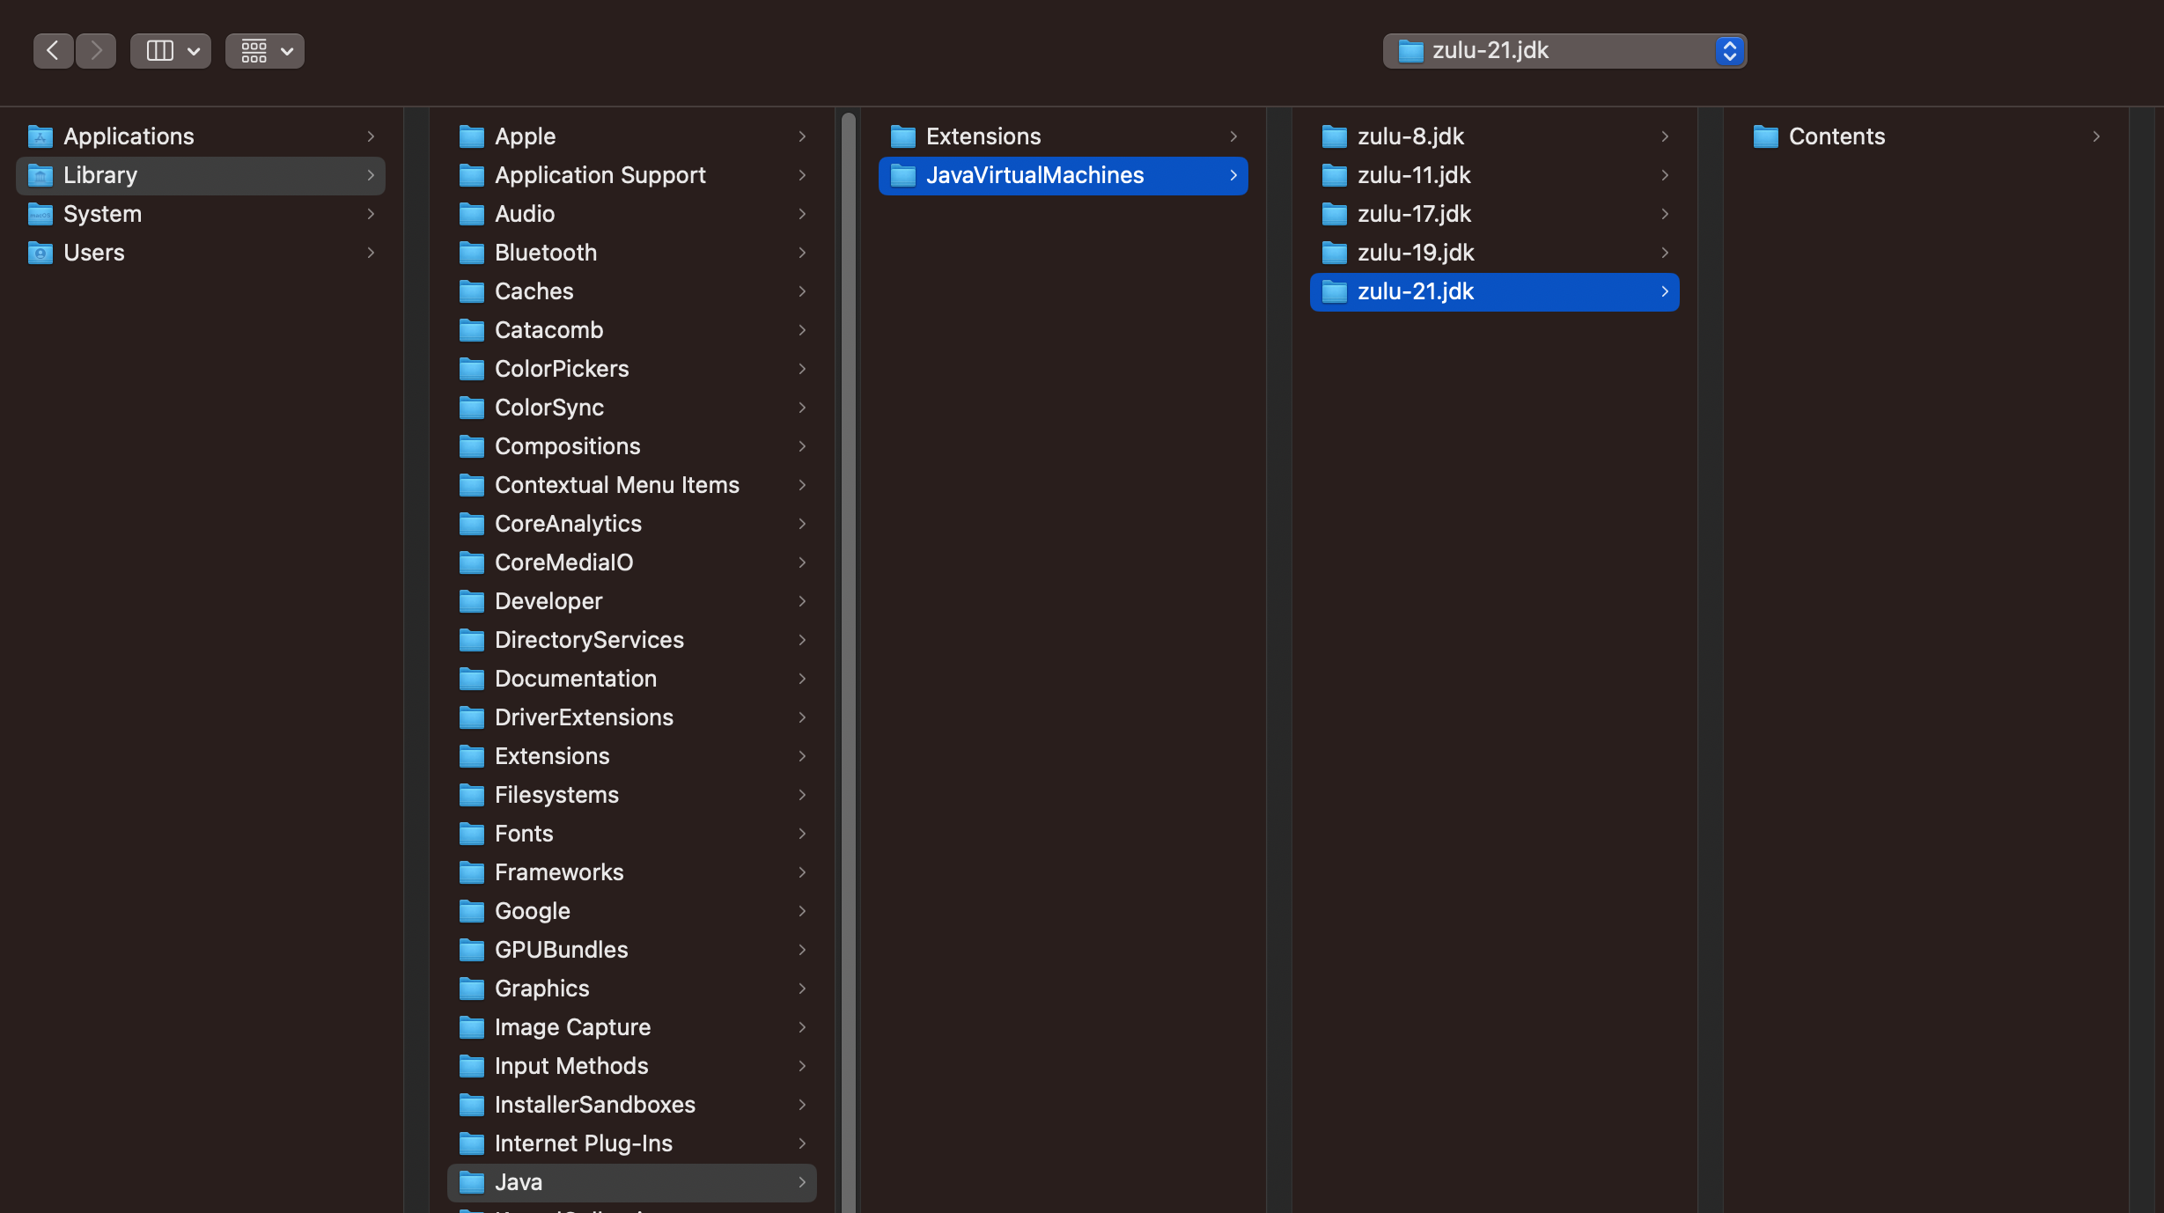Select the Internet Plug-Ins folder
Image resolution: width=2164 pixels, height=1213 pixels.
point(583,1143)
